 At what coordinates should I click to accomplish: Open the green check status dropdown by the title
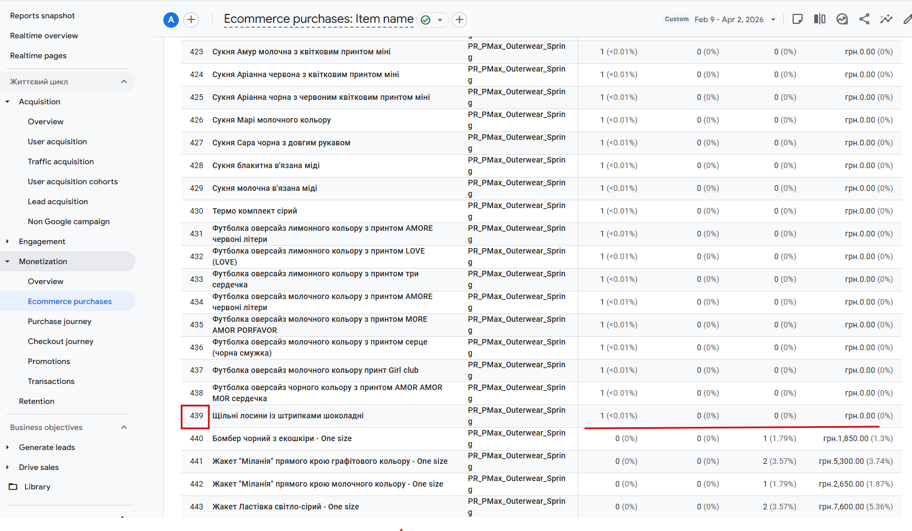click(432, 20)
